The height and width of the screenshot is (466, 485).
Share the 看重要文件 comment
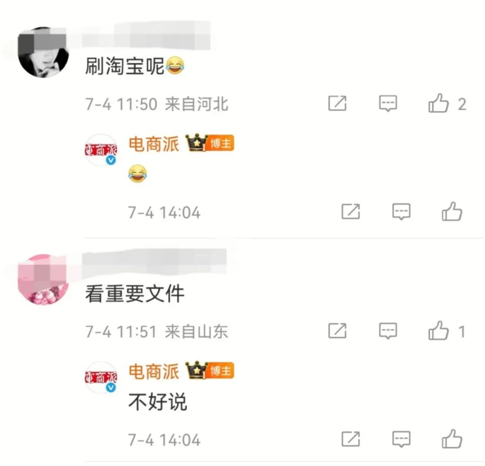pos(337,331)
